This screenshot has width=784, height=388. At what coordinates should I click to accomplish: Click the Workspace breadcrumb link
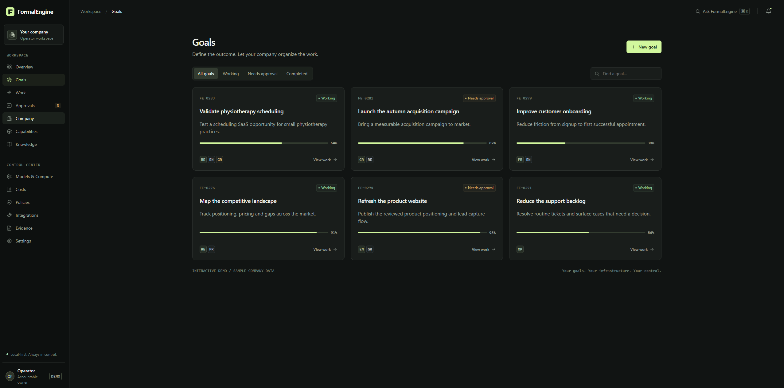[x=91, y=11]
